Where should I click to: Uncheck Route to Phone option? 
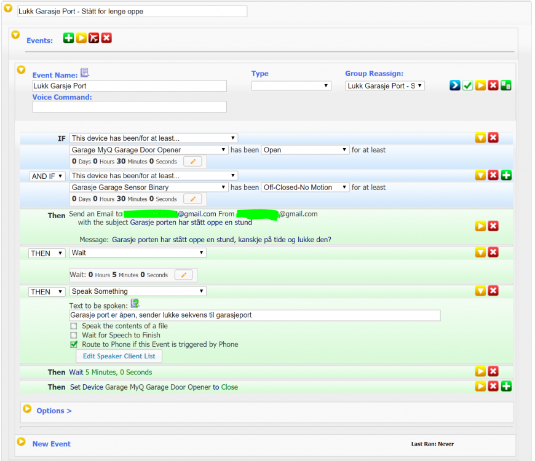click(x=74, y=345)
